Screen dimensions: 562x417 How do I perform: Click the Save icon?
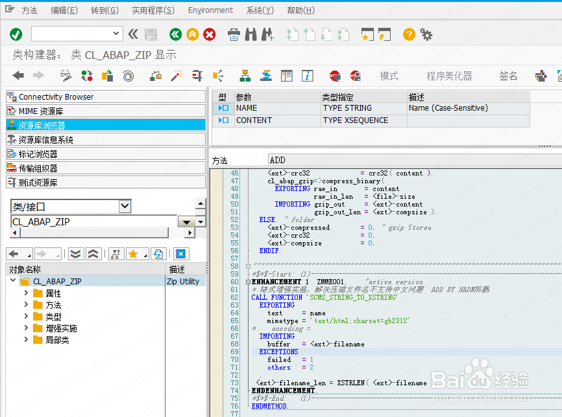[151, 35]
